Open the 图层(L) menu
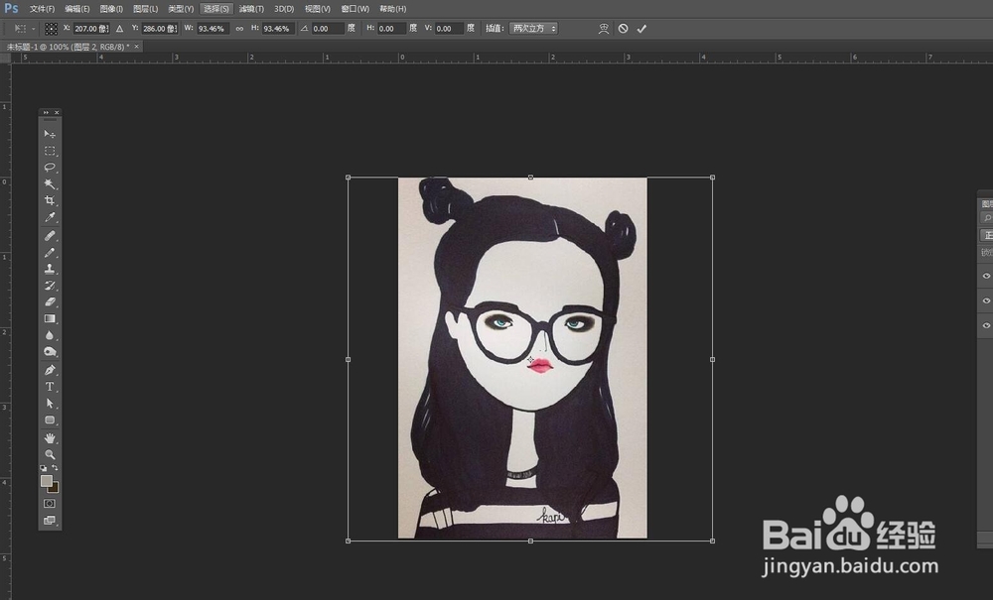993x600 pixels. point(146,9)
